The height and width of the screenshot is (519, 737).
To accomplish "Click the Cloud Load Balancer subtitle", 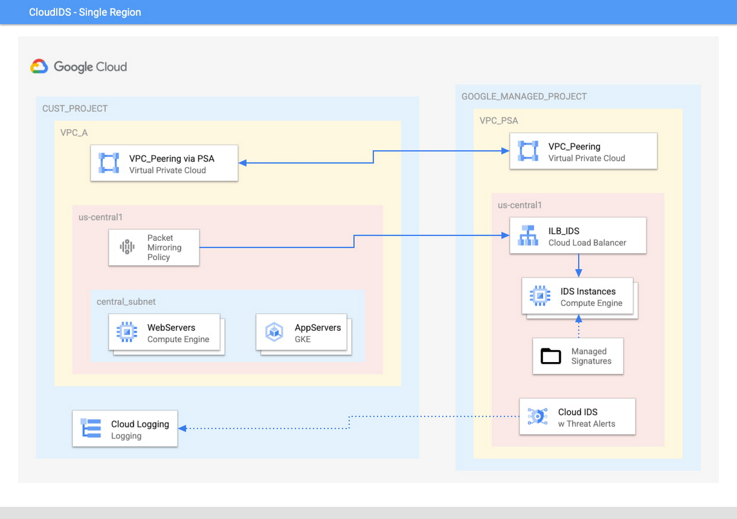I will coord(587,243).
